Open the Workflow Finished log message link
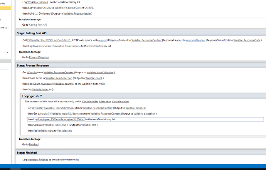The image size is (266, 170). pos(38,160)
